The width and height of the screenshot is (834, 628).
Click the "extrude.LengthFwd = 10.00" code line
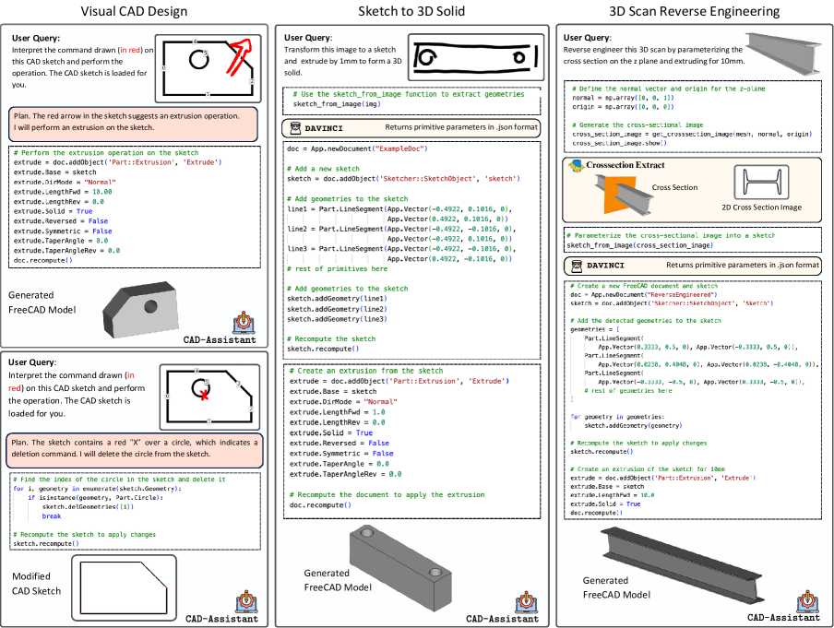click(63, 192)
